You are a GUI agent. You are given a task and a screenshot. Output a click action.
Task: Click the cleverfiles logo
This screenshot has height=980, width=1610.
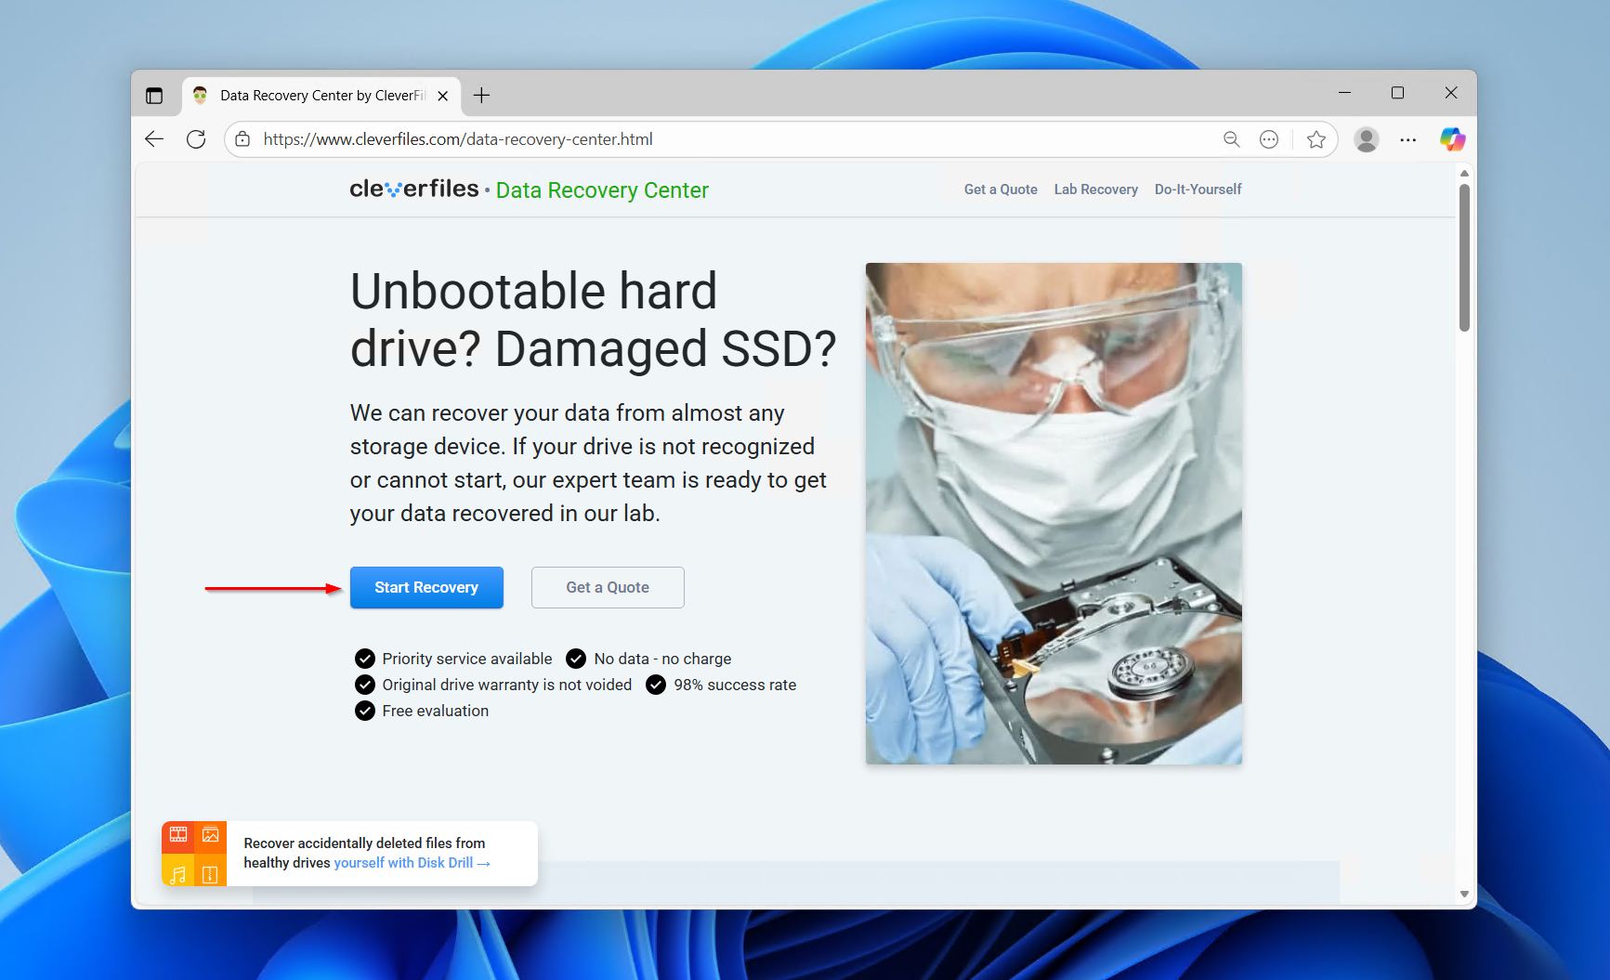coord(414,189)
